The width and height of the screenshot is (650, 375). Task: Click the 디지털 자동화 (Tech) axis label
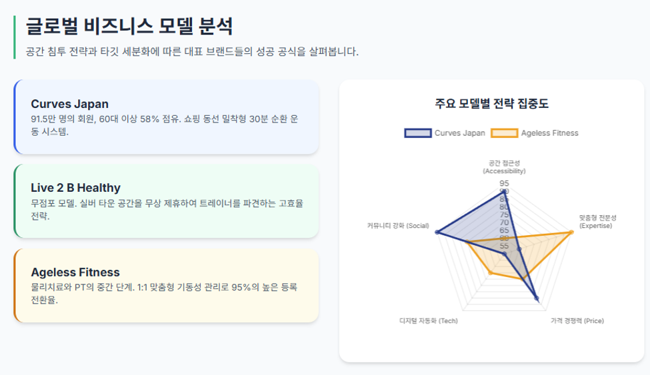pos(429,321)
